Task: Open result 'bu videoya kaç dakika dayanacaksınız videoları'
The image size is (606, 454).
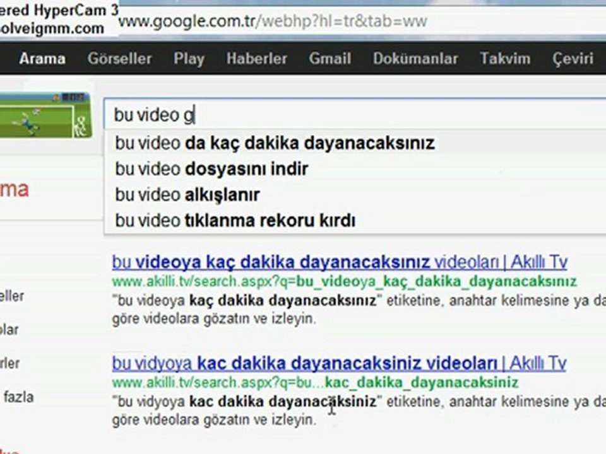Action: (340, 262)
